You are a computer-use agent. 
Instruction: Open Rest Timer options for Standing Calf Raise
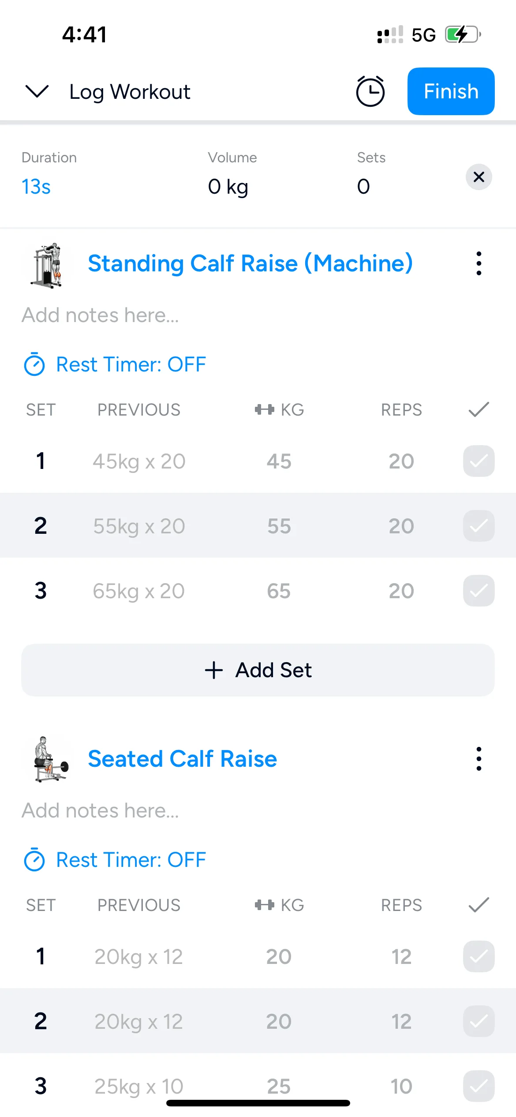131,364
